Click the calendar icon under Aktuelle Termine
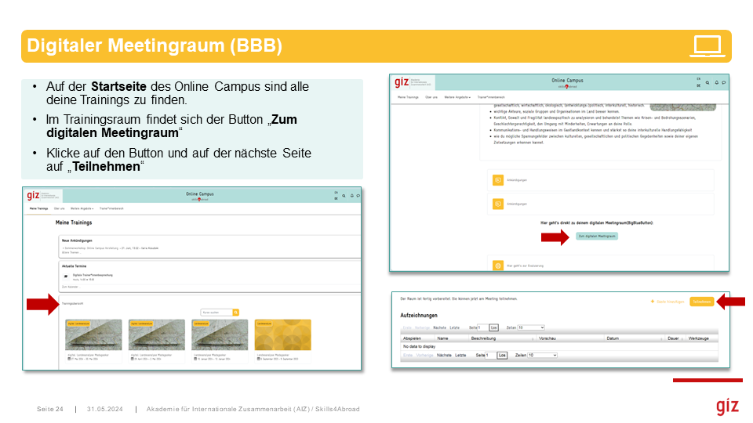The height and width of the screenshot is (423, 753). point(65,277)
